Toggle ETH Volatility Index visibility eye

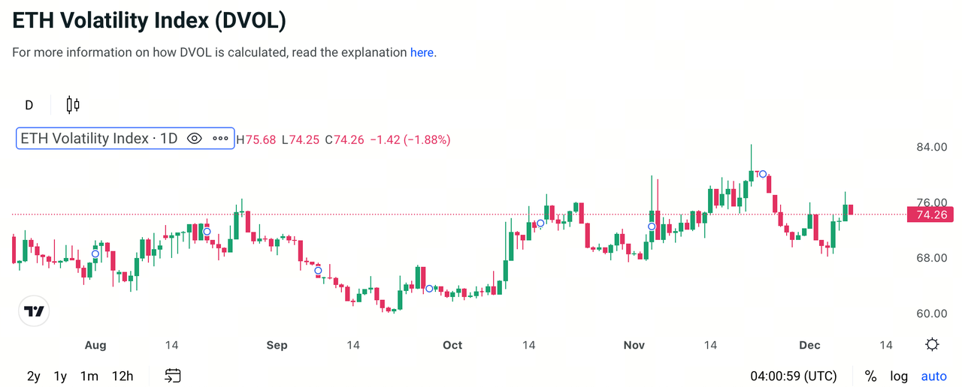pos(195,139)
